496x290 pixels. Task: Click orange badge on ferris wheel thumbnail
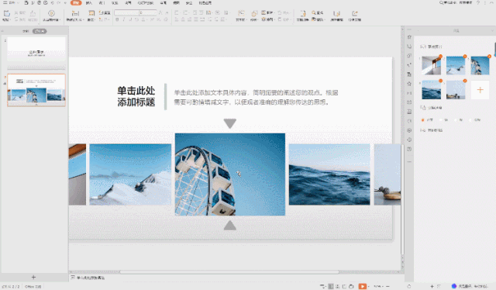[489, 57]
